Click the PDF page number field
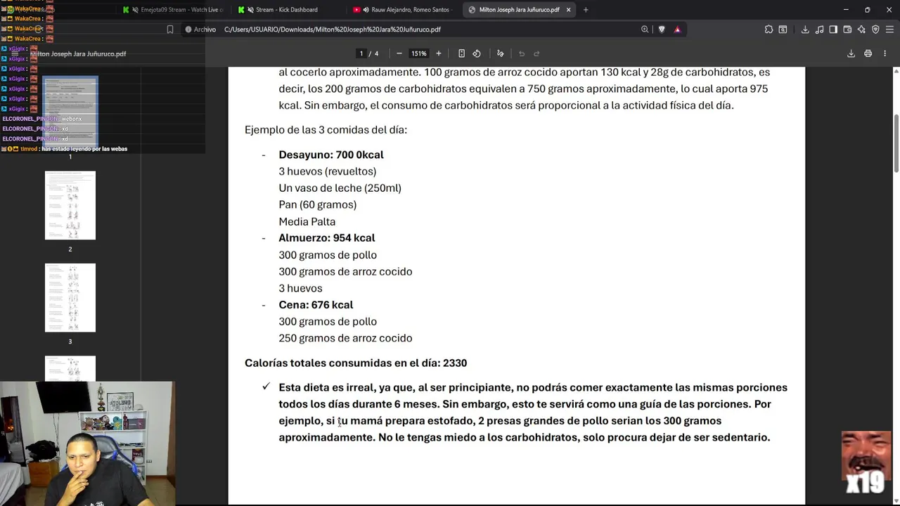900x506 pixels. (x=361, y=53)
